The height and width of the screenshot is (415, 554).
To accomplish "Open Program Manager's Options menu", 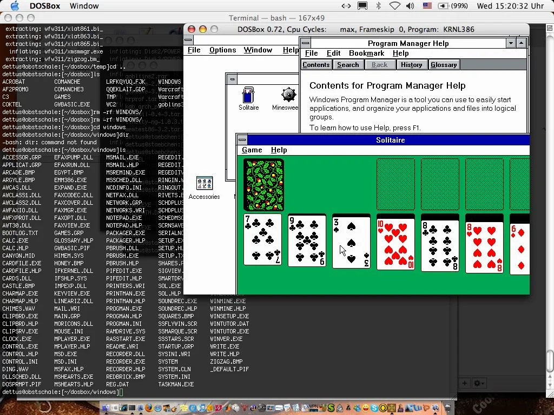I will pyautogui.click(x=222, y=50).
